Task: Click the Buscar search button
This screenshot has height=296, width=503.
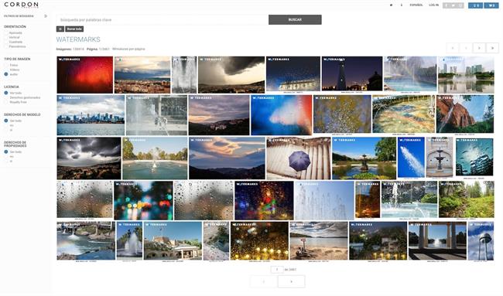Action: coord(295,19)
